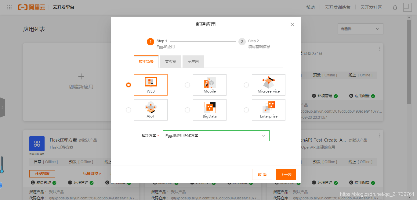Switch to the 空应用 tab

pos(193,61)
